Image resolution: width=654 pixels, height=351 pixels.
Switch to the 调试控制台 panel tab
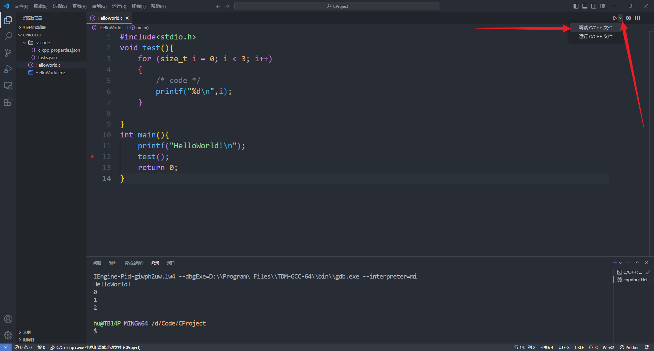[x=134, y=263]
